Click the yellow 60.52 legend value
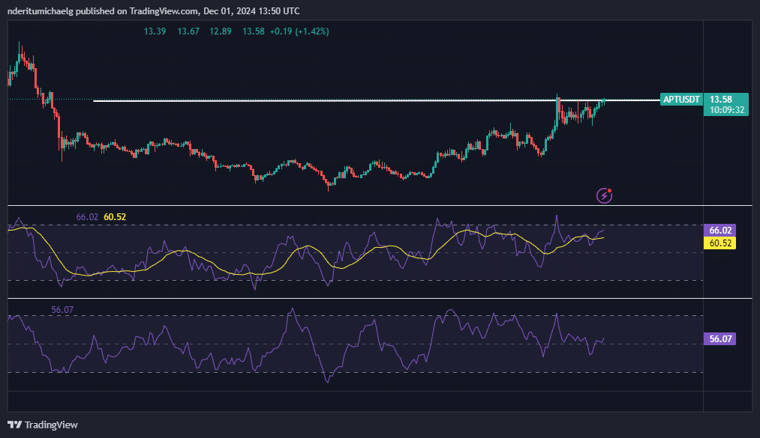760x438 pixels. point(115,217)
